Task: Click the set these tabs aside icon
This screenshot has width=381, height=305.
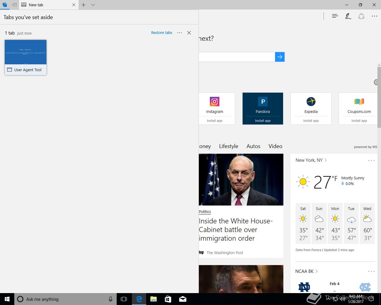Action: tap(14, 5)
